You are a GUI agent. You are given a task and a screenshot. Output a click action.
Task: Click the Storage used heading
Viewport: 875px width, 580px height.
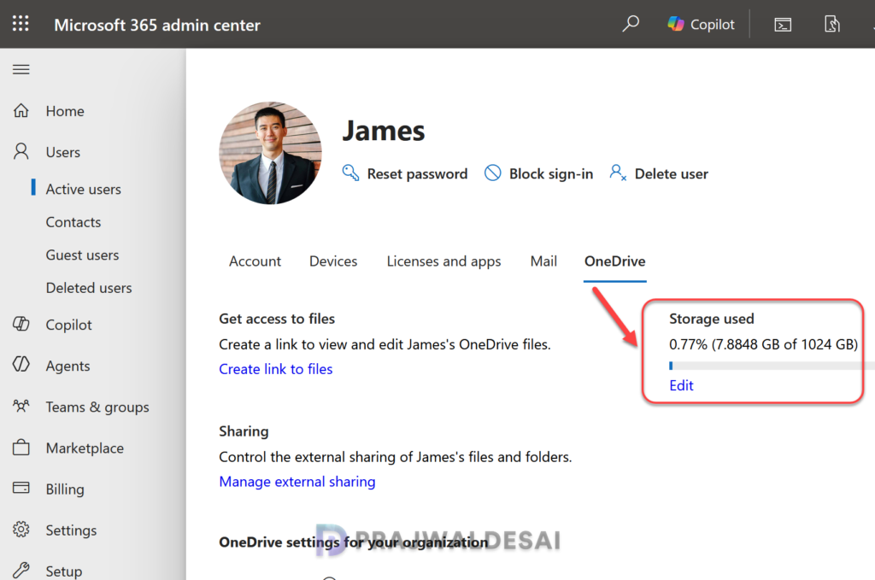coord(712,319)
